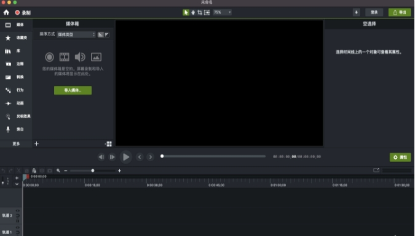Click the copy icon in timeline toolbar
The width and height of the screenshot is (415, 236).
point(26,171)
